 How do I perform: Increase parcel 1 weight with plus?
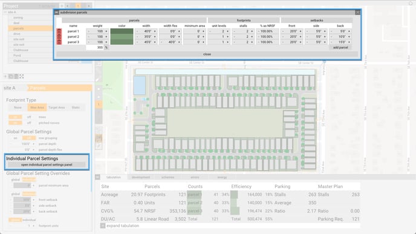tap(106, 31)
